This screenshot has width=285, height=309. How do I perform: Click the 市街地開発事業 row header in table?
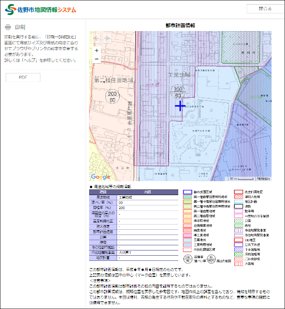click(x=103, y=253)
